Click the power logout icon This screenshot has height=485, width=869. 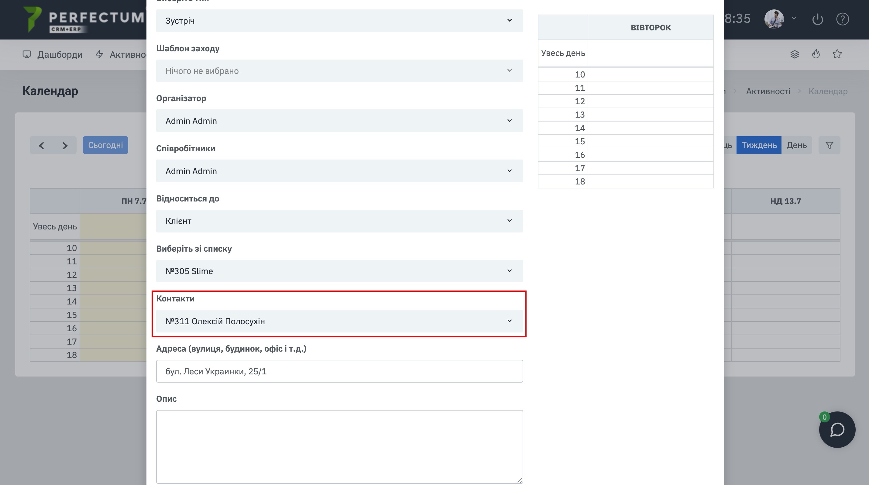pos(818,19)
